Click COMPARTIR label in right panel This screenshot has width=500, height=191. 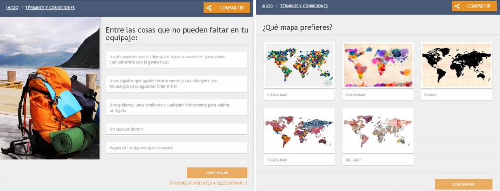tap(479, 6)
